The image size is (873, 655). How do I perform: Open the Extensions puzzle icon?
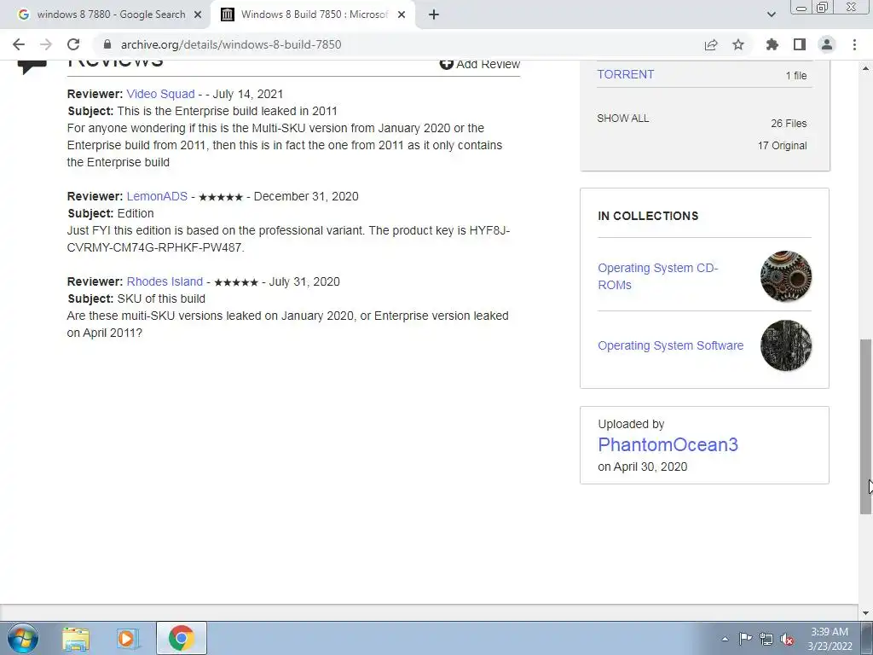772,44
